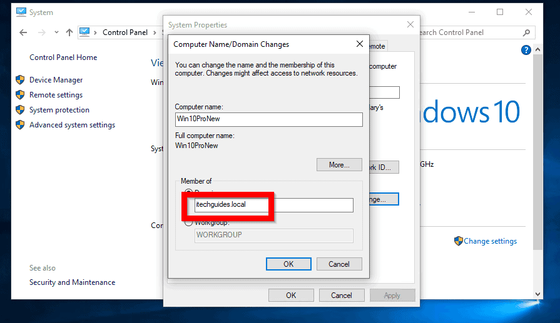Click the search magnifier icon
The width and height of the screenshot is (560, 323).
[526, 32]
